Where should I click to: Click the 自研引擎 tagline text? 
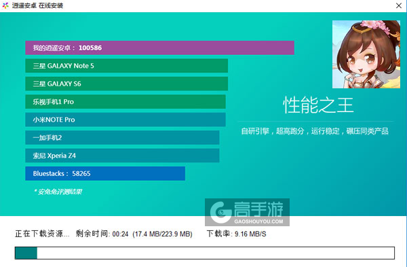(x=315, y=131)
